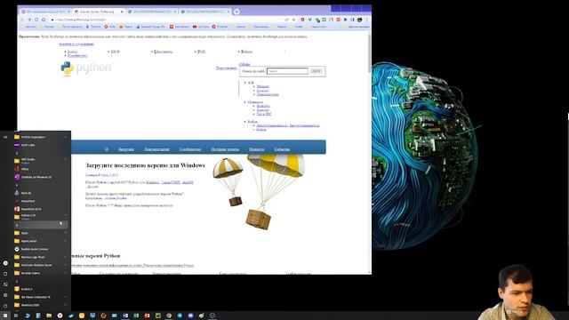The image size is (569, 320).
Task: Open the user account icon in Start
Action: [5, 263]
